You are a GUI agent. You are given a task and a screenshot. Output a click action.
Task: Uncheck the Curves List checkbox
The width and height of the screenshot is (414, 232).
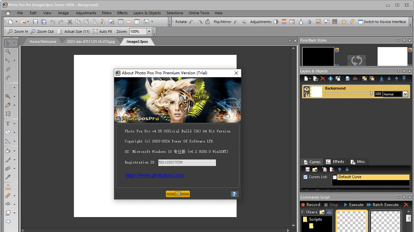[x=306, y=177]
